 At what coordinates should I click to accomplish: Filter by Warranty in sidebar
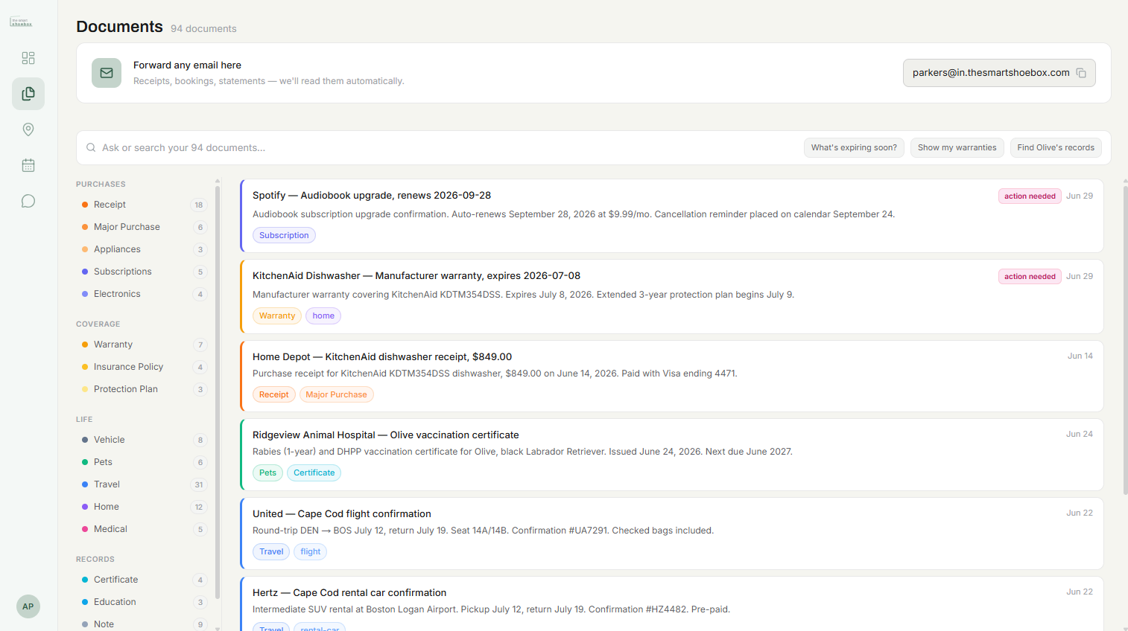click(x=143, y=345)
